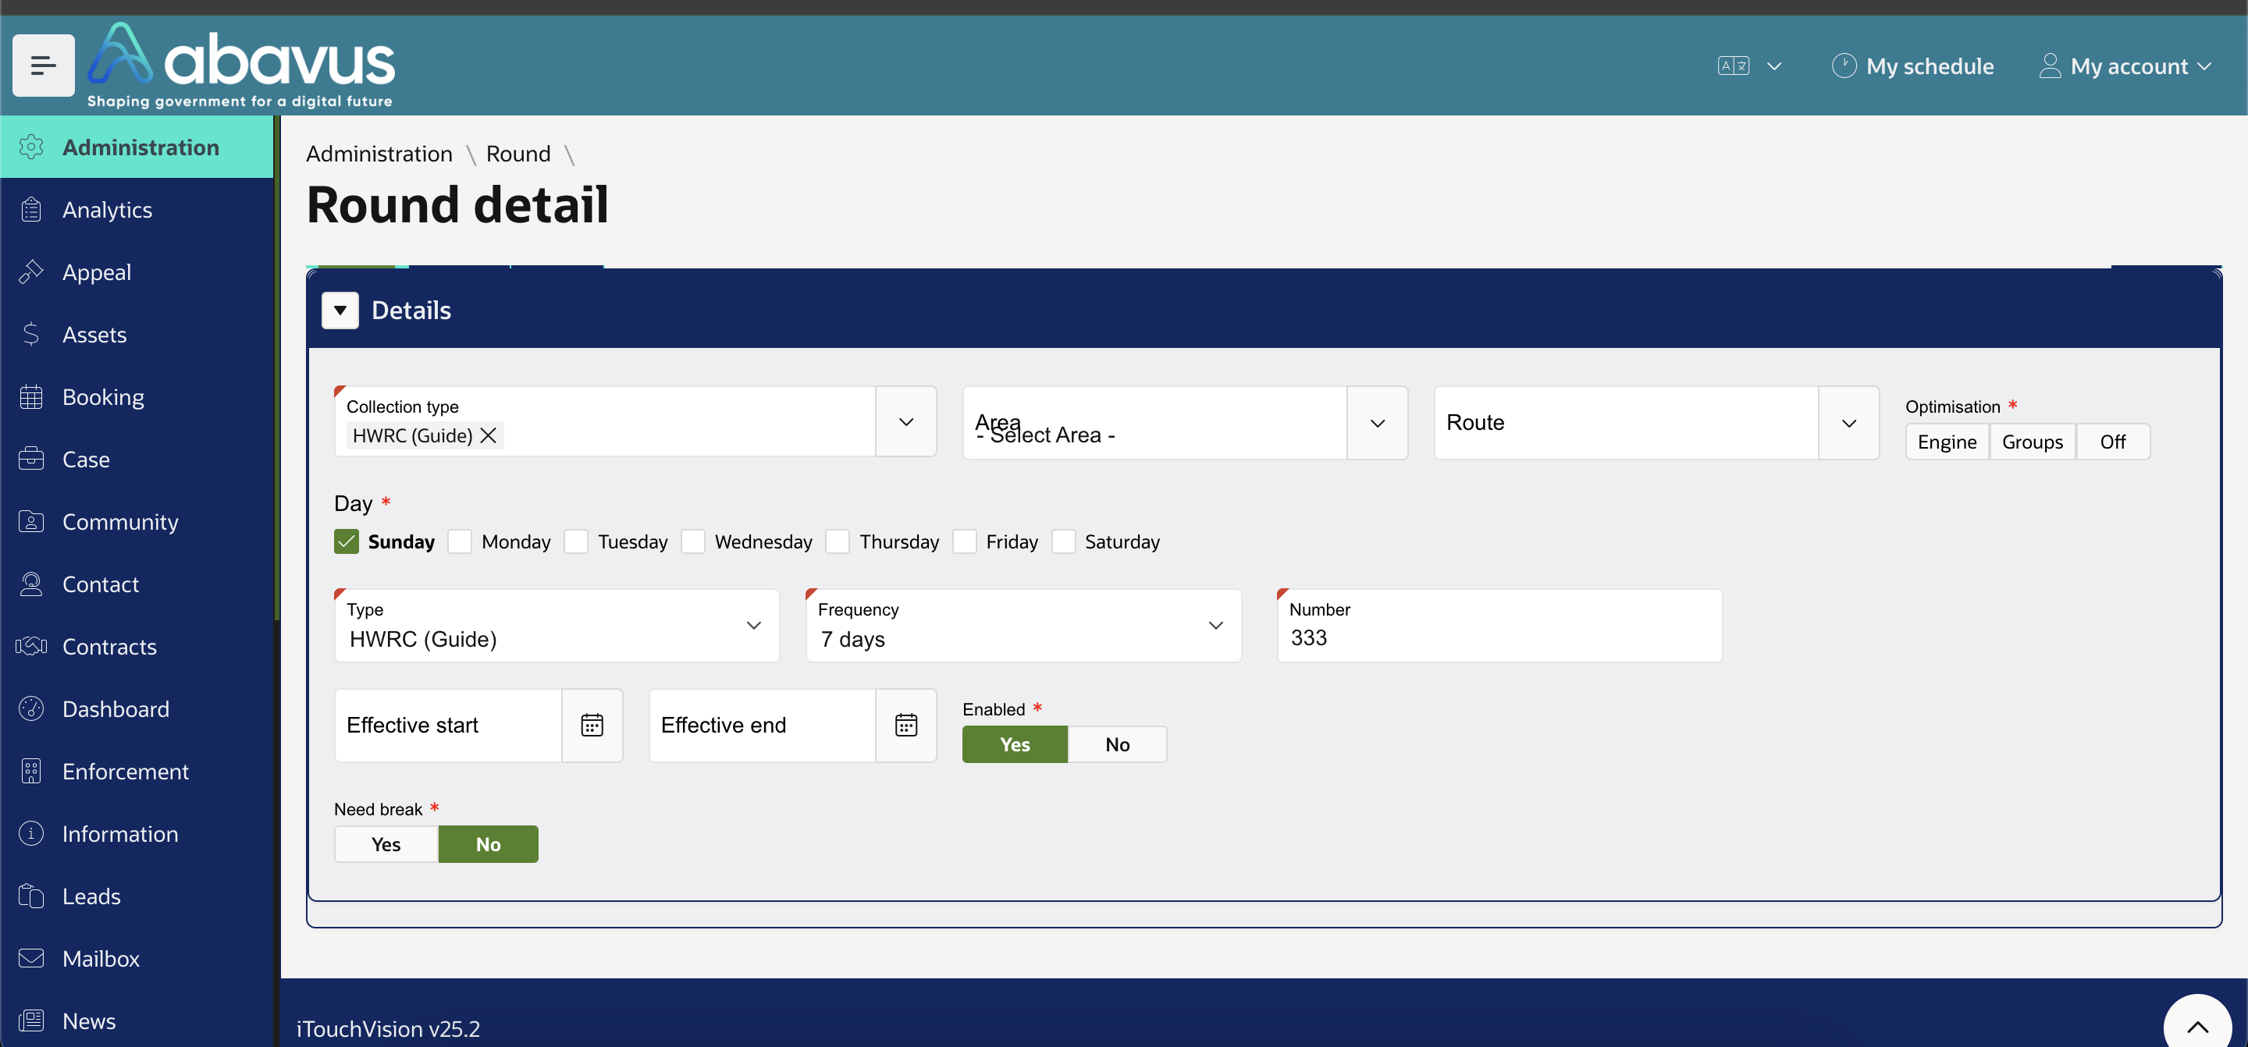
Task: Click the My schedule clock icon
Action: click(x=1843, y=66)
